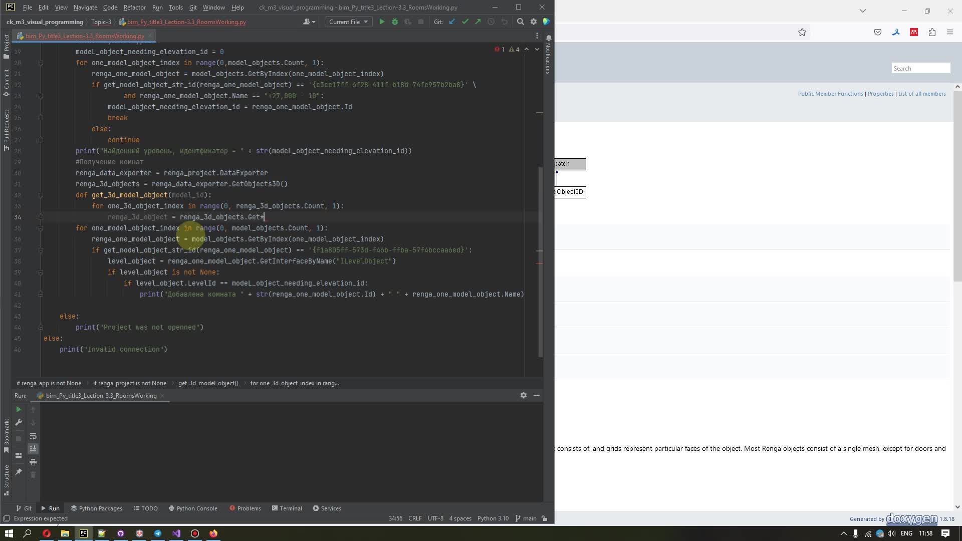Open browser hamburger menu
The image size is (962, 541).
950,32
